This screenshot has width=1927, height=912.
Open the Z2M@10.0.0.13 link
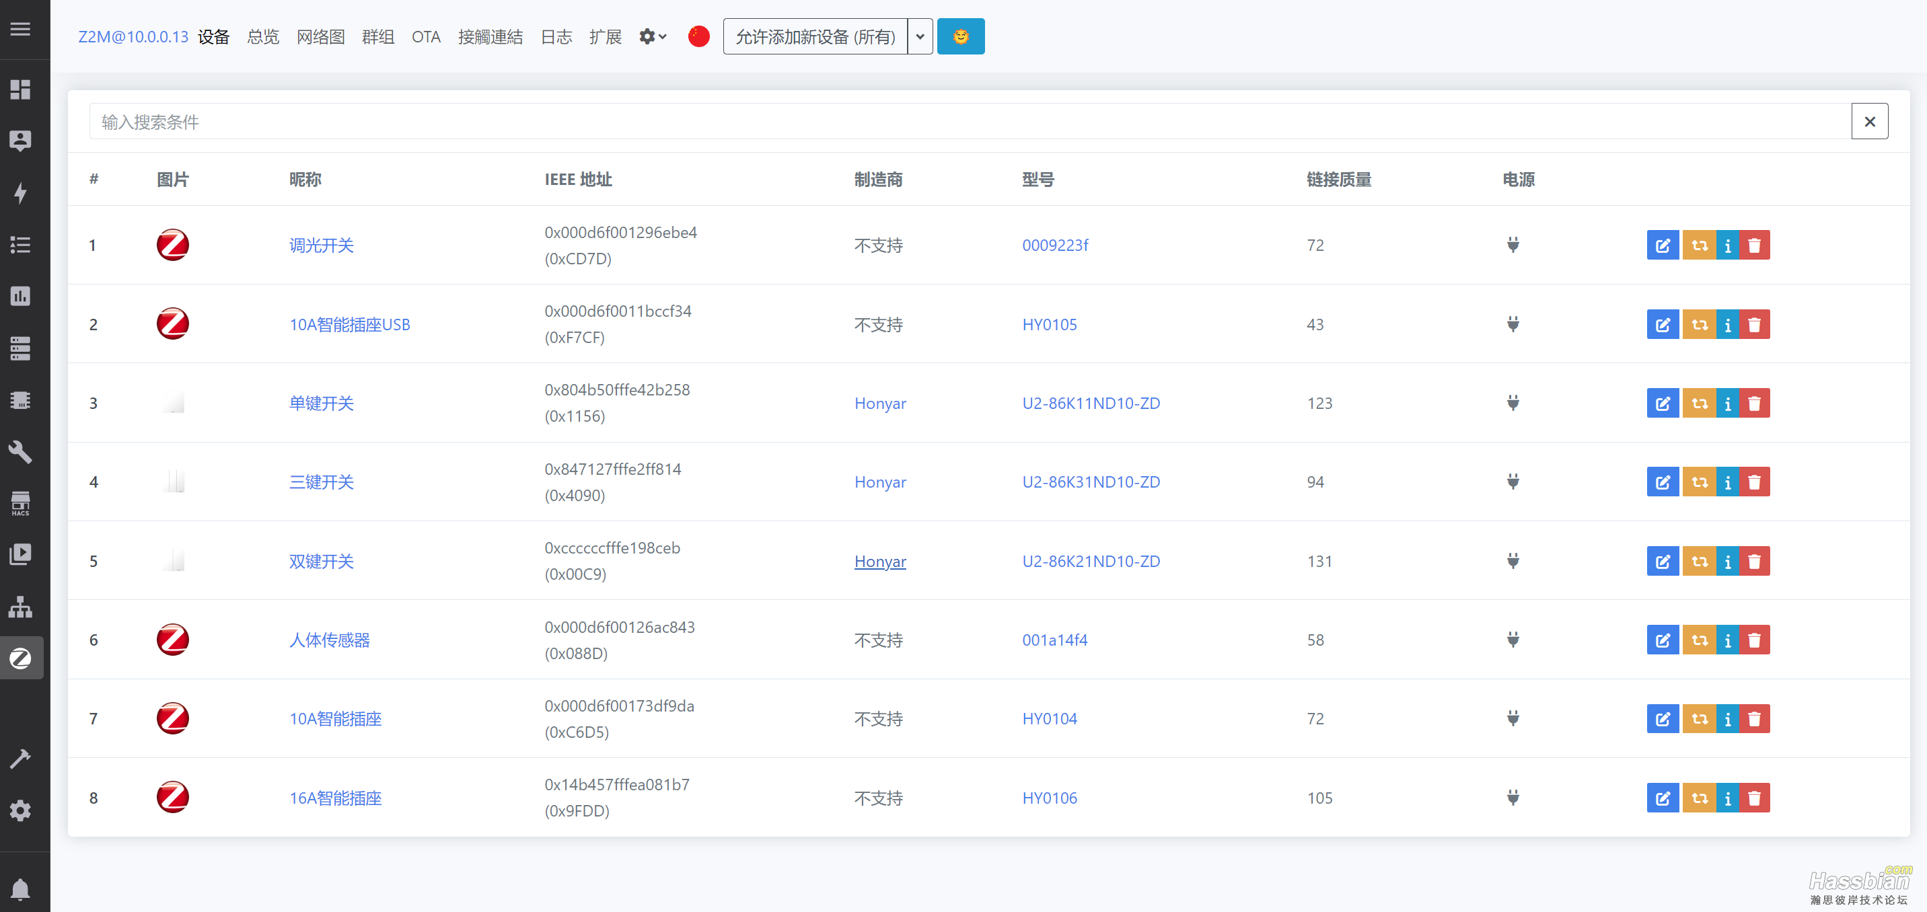point(133,36)
